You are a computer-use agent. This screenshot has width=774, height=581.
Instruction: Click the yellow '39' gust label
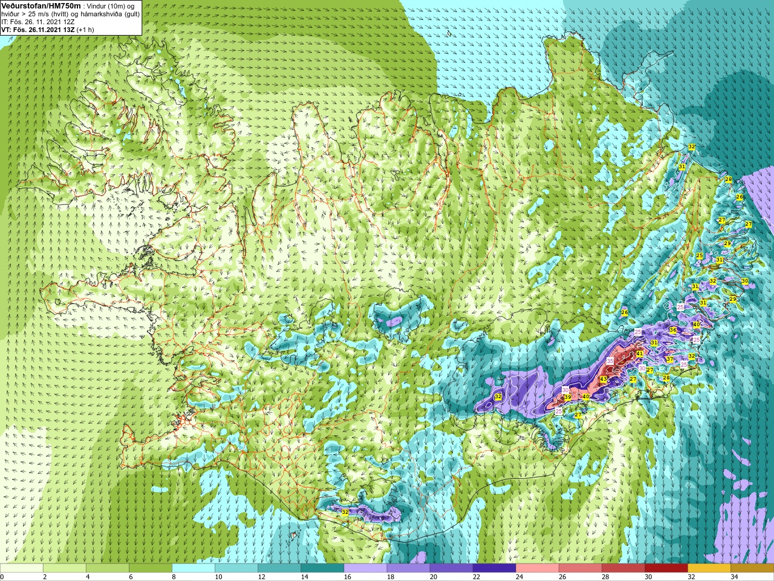coord(567,397)
